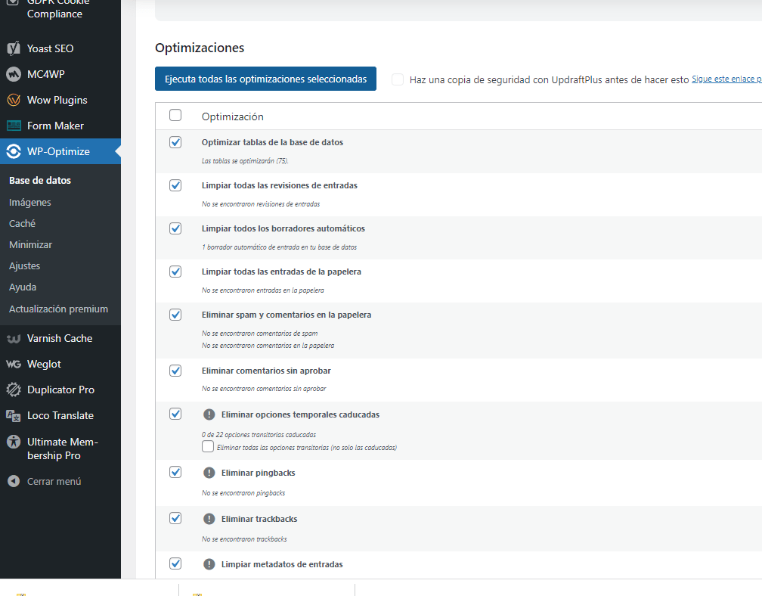Image resolution: width=762 pixels, height=596 pixels.
Task: Click 'No se encontraron comentarios de spam' text
Action: point(259,334)
